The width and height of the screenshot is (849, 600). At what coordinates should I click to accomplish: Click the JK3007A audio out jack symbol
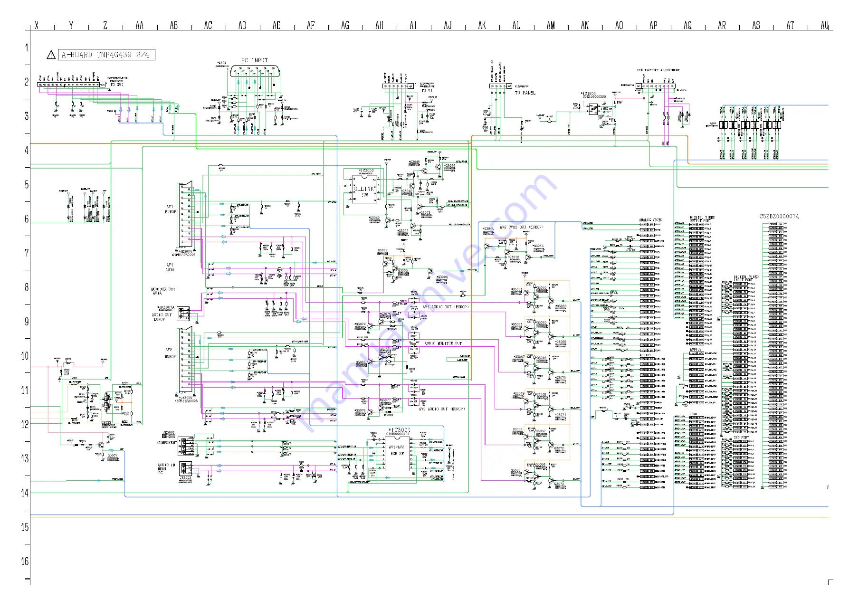(x=184, y=314)
